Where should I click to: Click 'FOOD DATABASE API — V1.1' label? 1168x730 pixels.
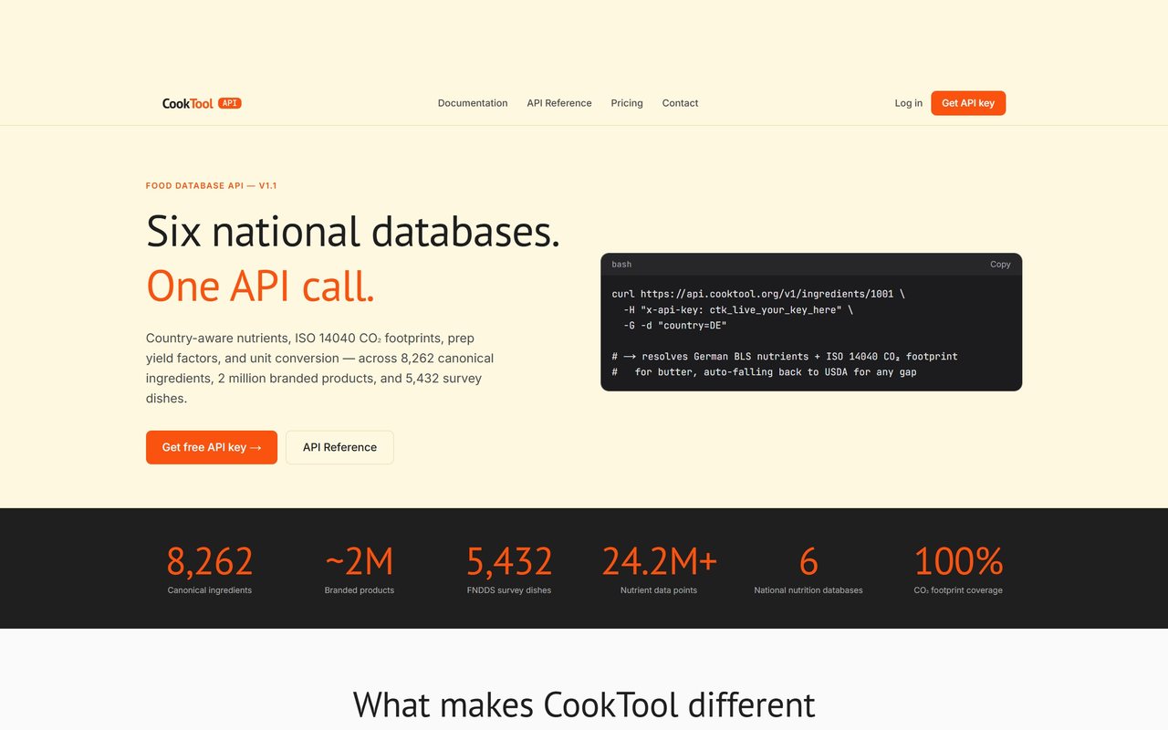click(x=211, y=185)
